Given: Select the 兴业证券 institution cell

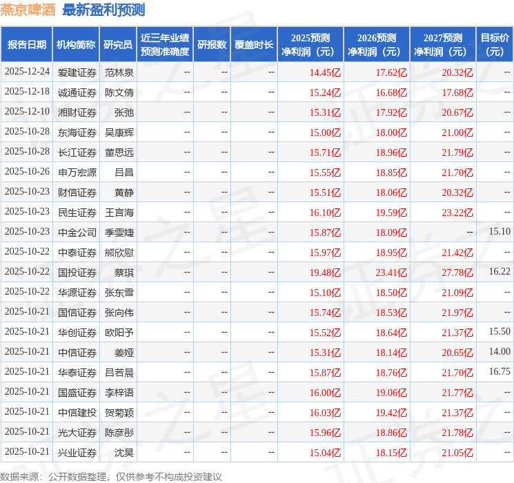Looking at the screenshot, I should coord(77,453).
